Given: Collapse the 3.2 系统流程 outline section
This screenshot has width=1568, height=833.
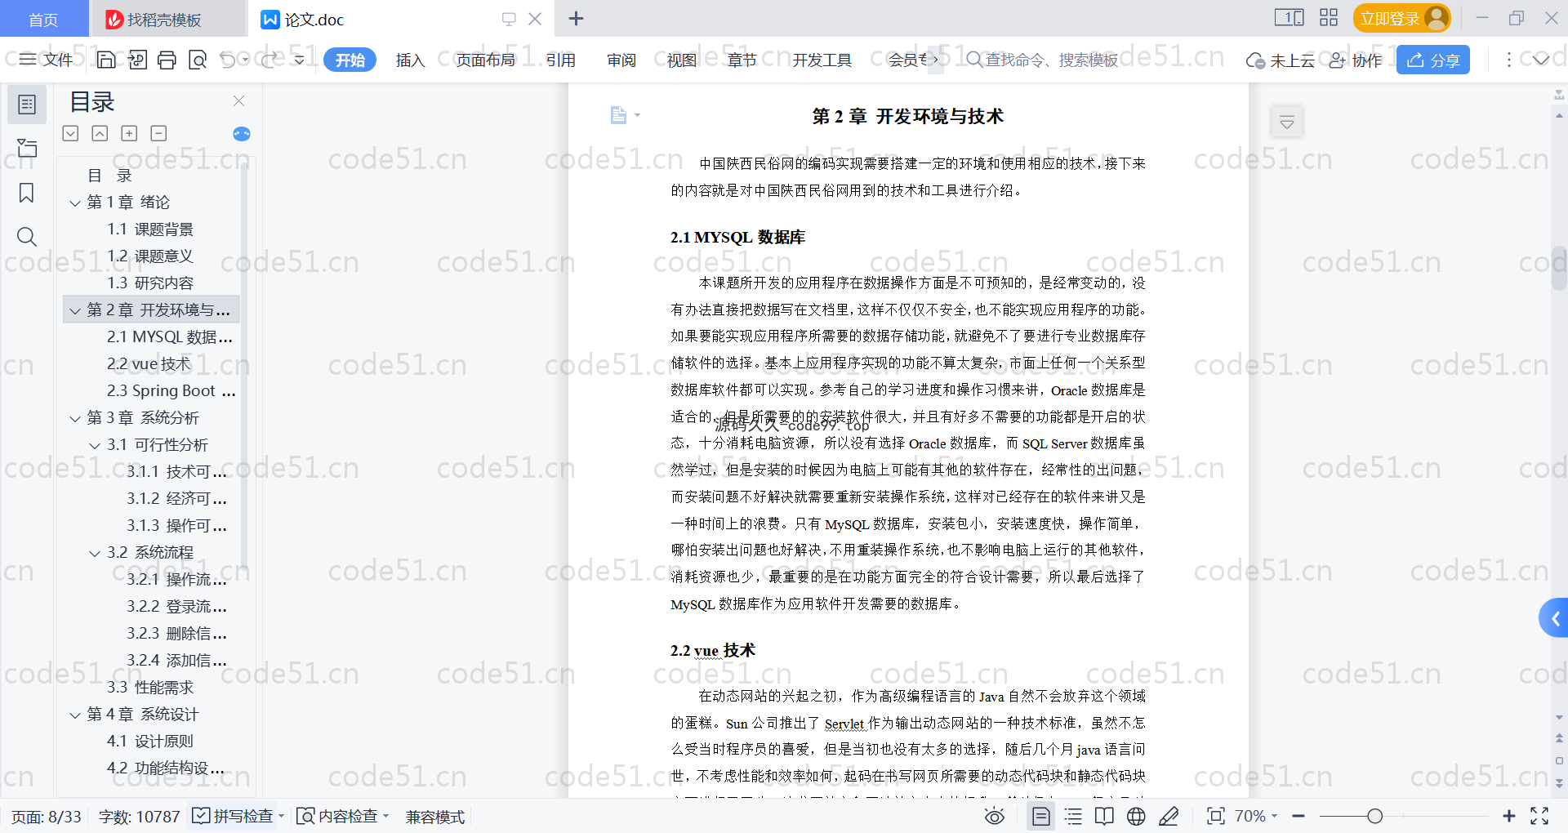Looking at the screenshot, I should coord(95,553).
